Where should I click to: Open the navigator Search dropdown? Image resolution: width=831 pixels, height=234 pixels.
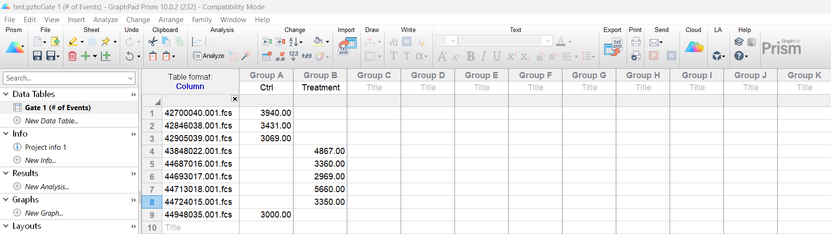tap(131, 78)
